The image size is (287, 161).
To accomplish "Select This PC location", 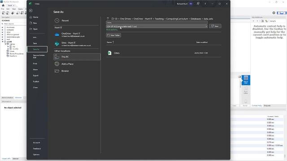I will (x=77, y=57).
